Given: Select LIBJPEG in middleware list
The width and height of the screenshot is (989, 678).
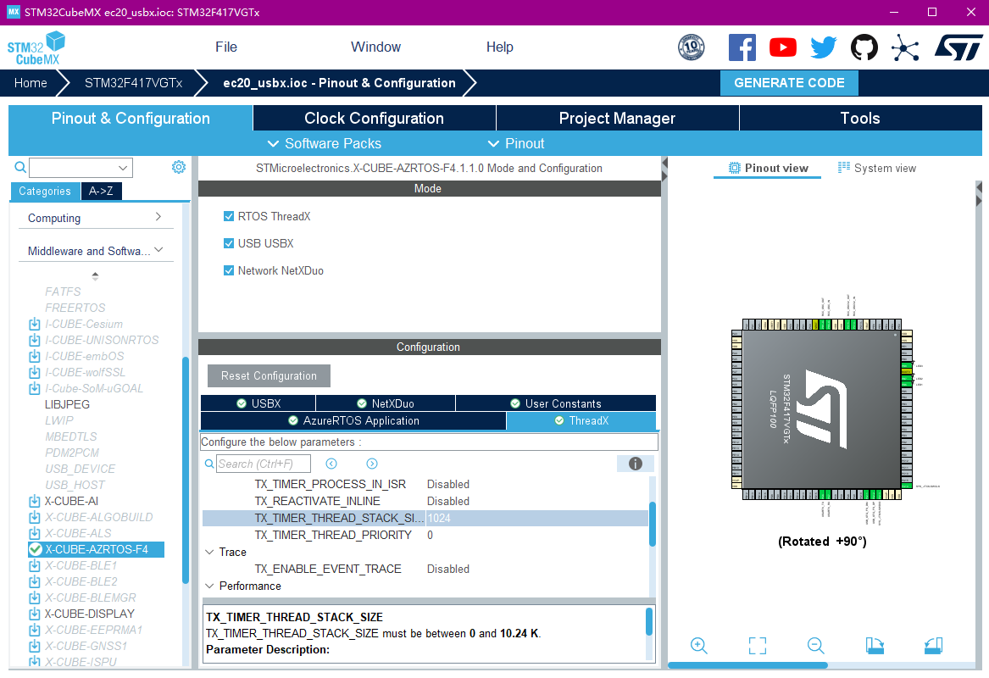Looking at the screenshot, I should tap(67, 404).
